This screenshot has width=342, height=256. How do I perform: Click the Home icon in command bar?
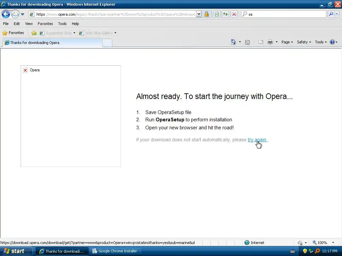pos(233,42)
